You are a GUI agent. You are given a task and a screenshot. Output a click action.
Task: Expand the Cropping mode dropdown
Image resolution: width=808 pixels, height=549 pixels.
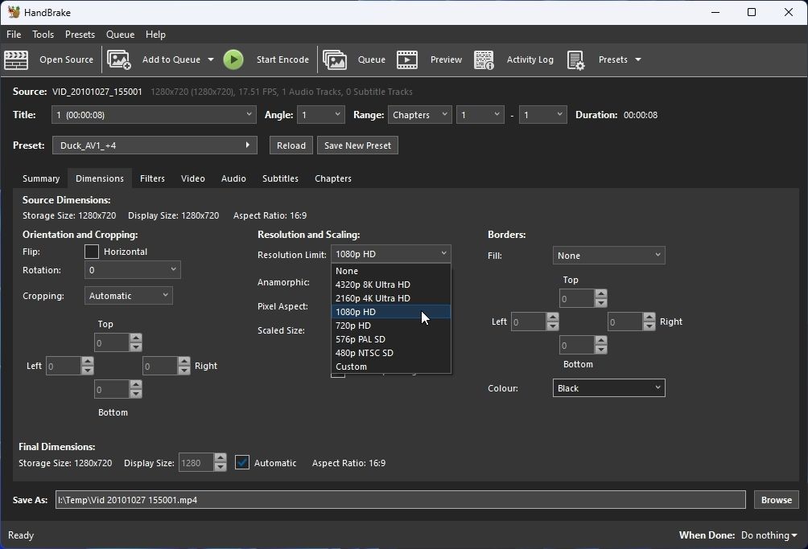(129, 296)
